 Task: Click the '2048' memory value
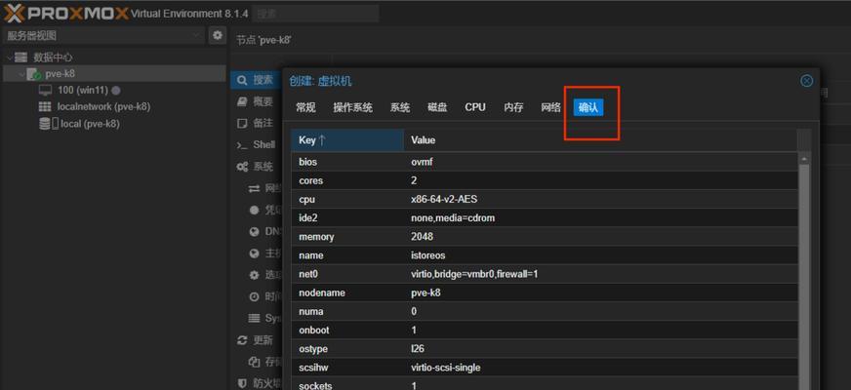pyautogui.click(x=422, y=237)
